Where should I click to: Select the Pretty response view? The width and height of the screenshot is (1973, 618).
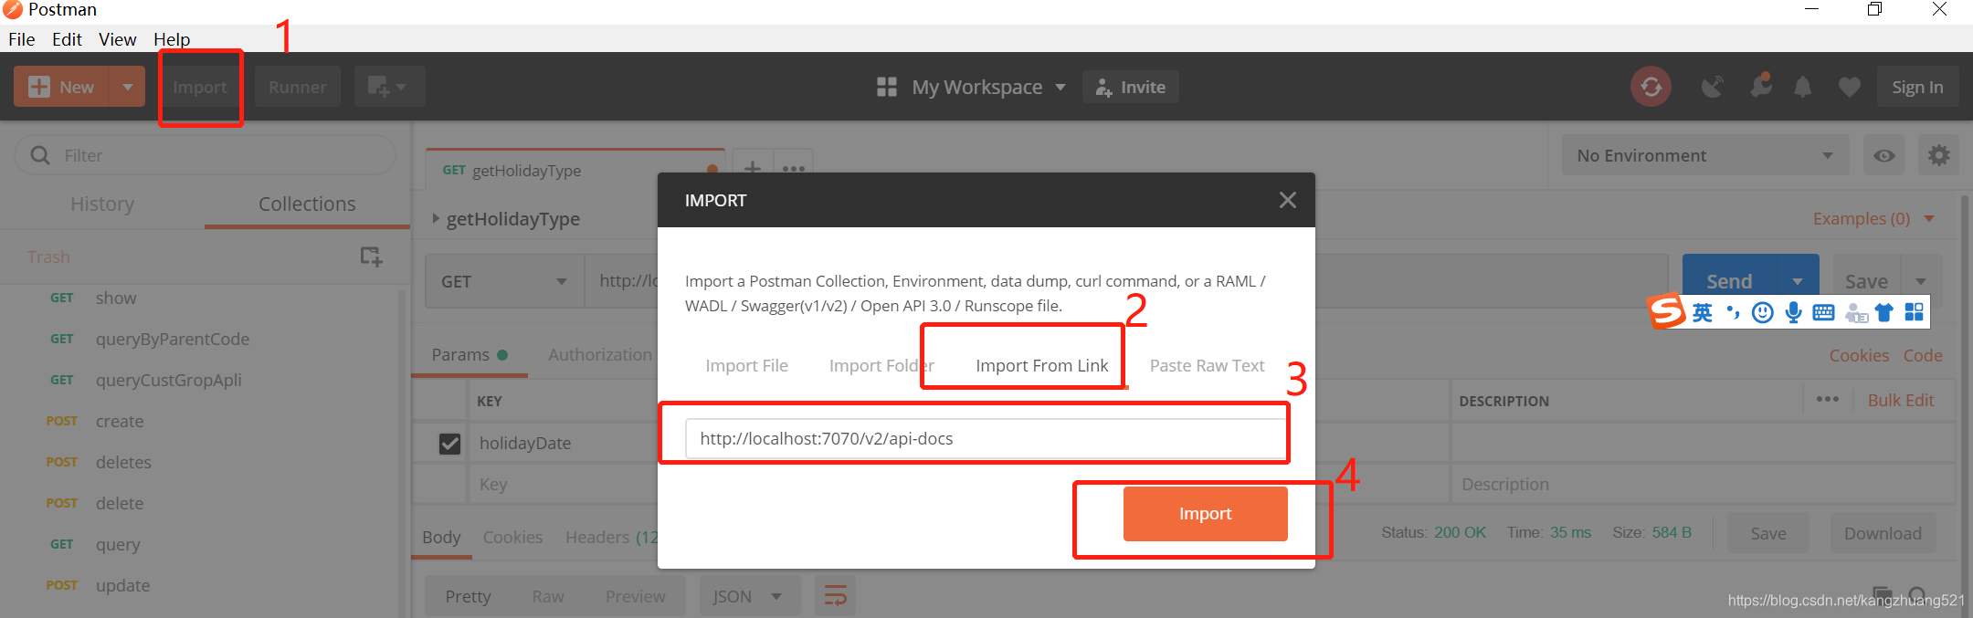[x=468, y=596]
